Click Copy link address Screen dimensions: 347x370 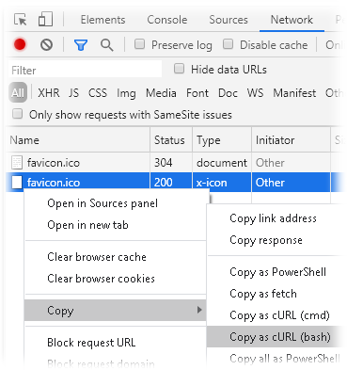click(273, 218)
